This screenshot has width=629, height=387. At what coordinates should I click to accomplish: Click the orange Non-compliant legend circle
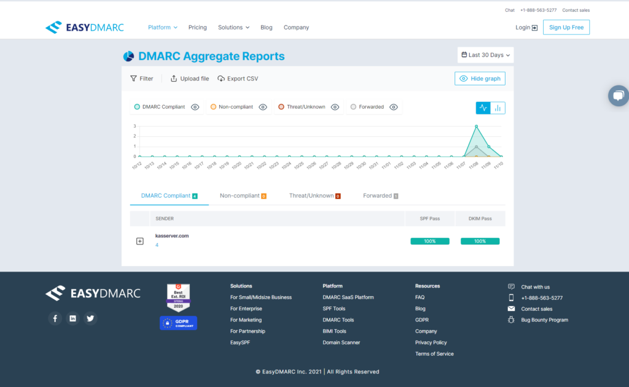(213, 107)
